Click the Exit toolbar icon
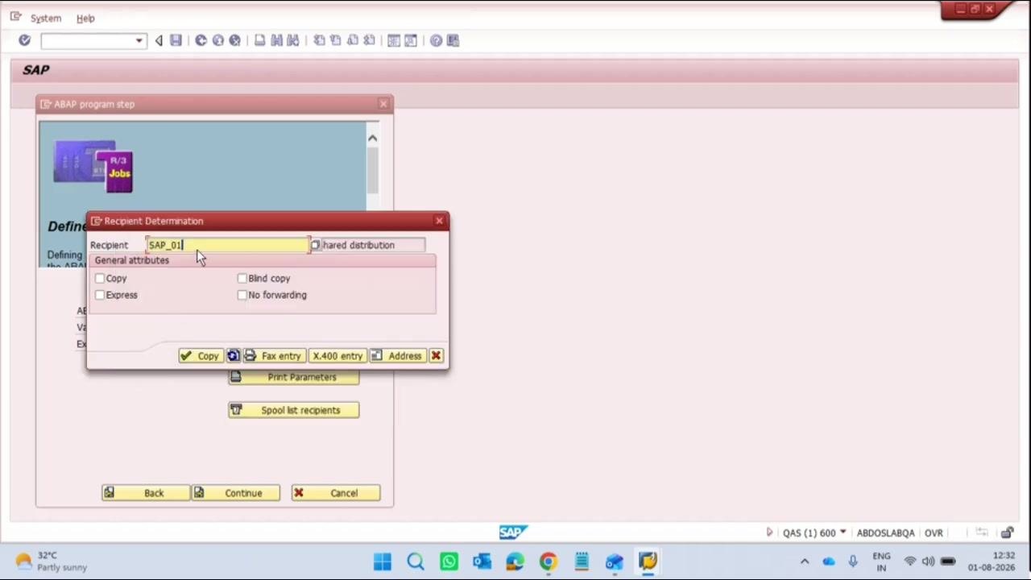Image resolution: width=1031 pixels, height=580 pixels. pyautogui.click(x=217, y=40)
